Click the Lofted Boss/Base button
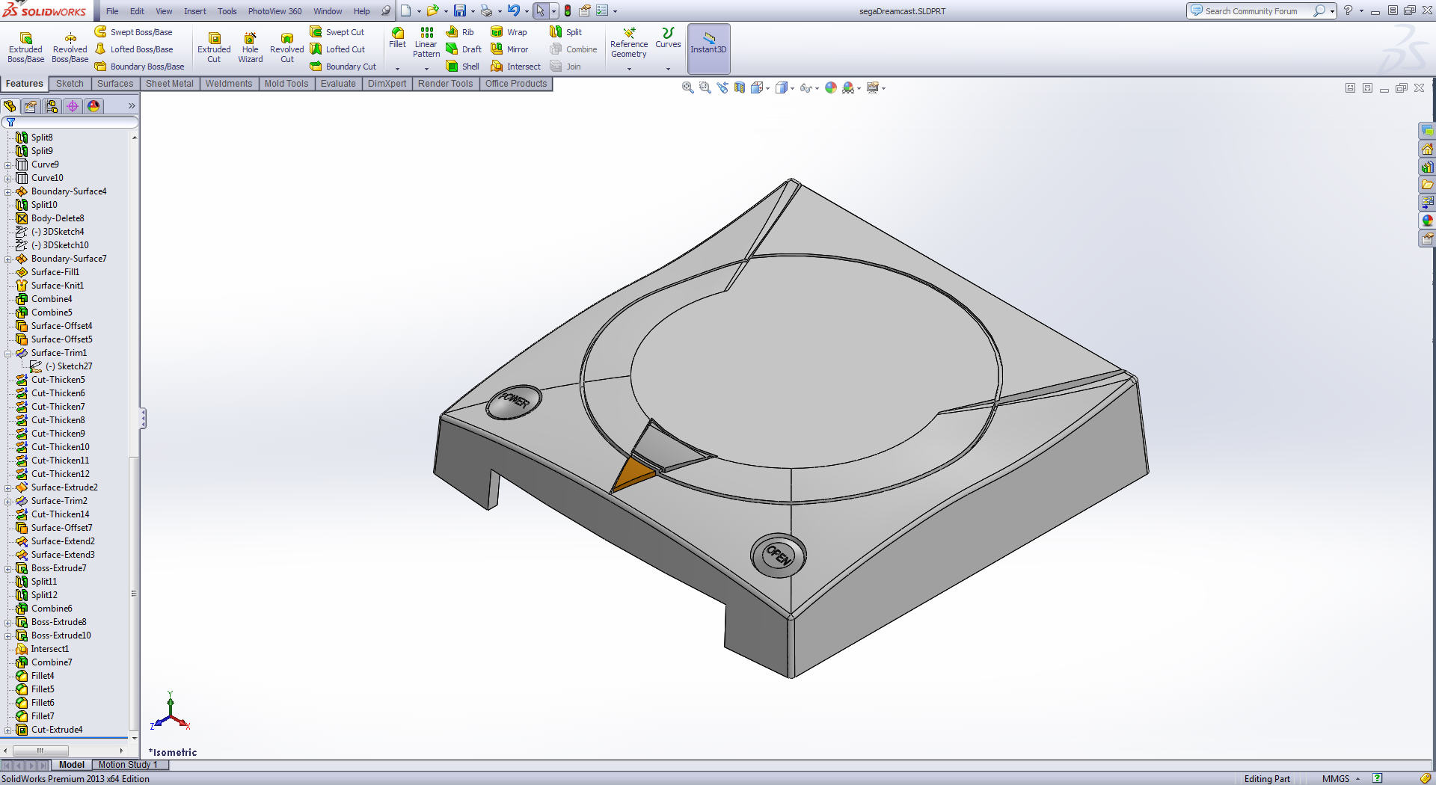 [133, 49]
